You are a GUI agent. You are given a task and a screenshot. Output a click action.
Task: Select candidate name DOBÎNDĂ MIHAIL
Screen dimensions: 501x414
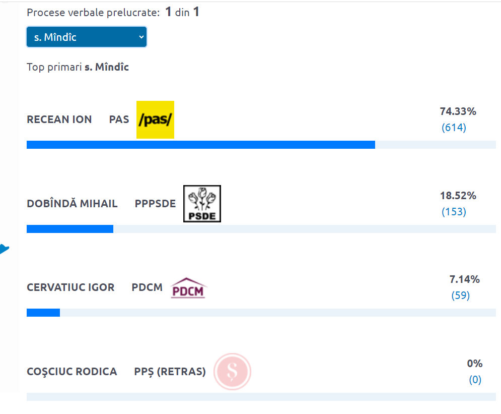(72, 204)
